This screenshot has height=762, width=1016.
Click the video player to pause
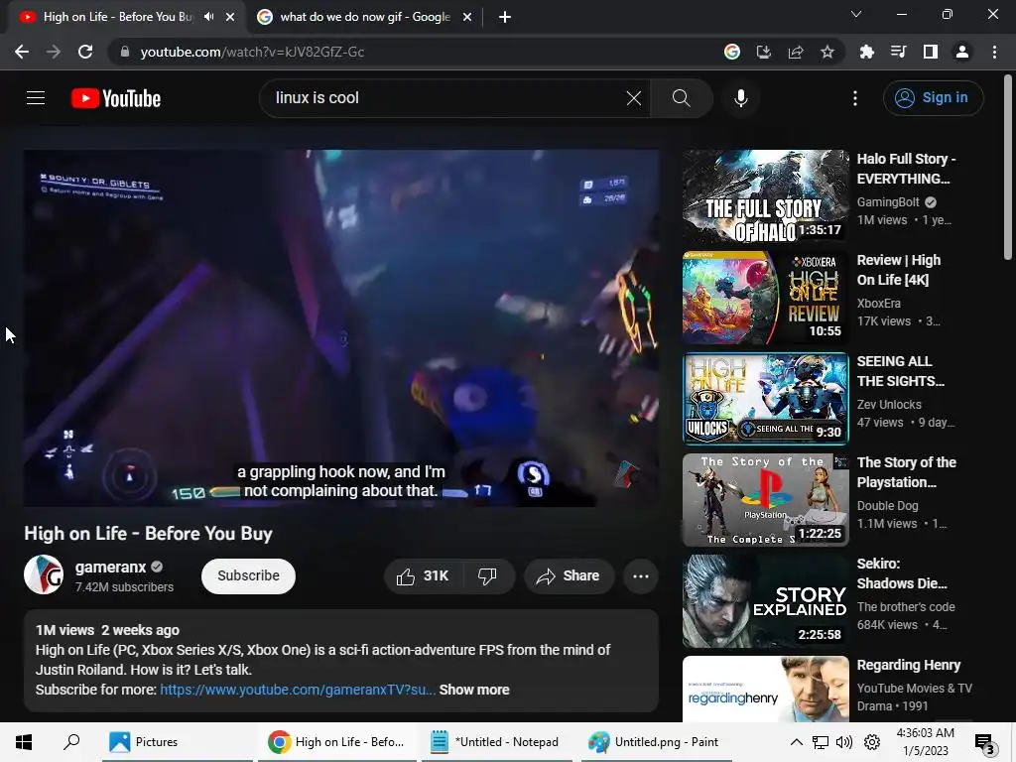pyautogui.click(x=341, y=327)
